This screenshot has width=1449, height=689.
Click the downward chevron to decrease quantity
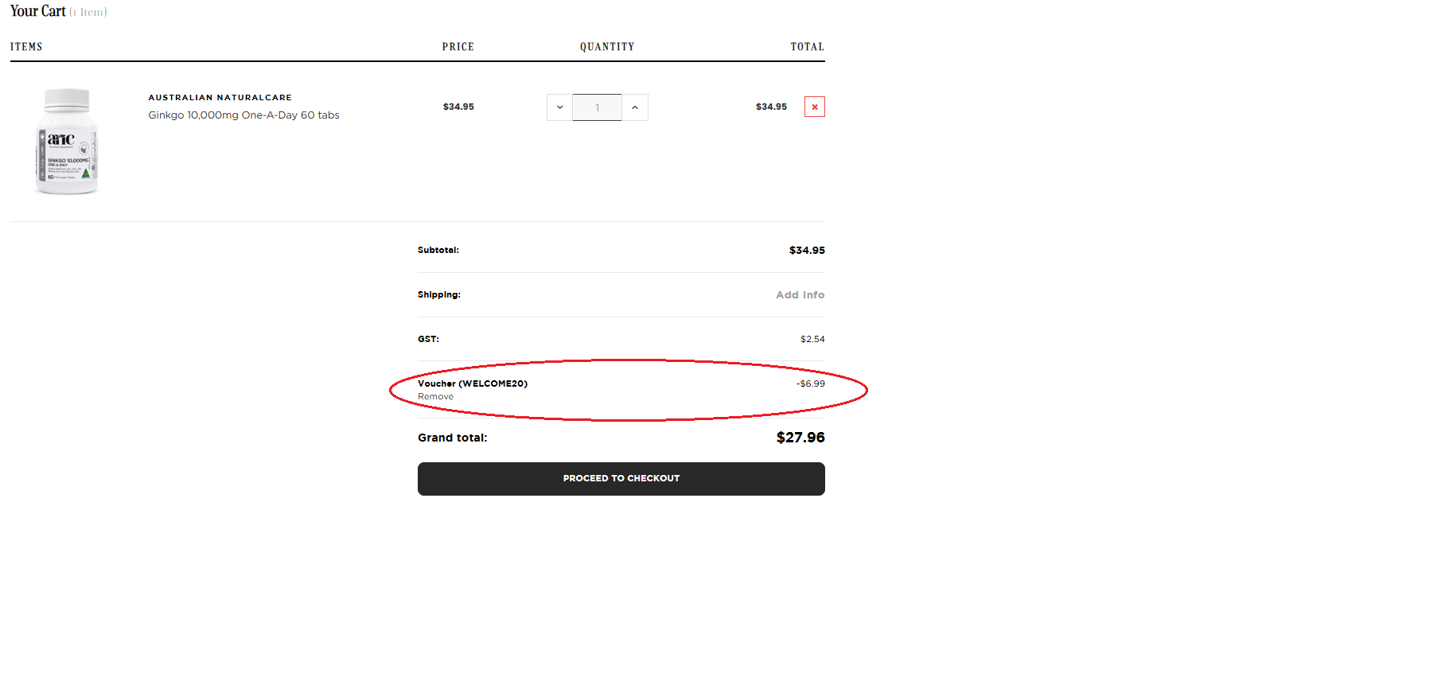(x=559, y=107)
